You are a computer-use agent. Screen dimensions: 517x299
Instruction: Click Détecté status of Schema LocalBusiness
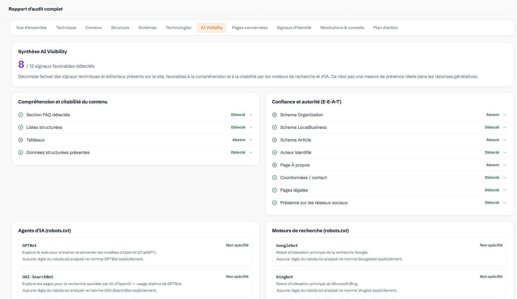coord(492,128)
